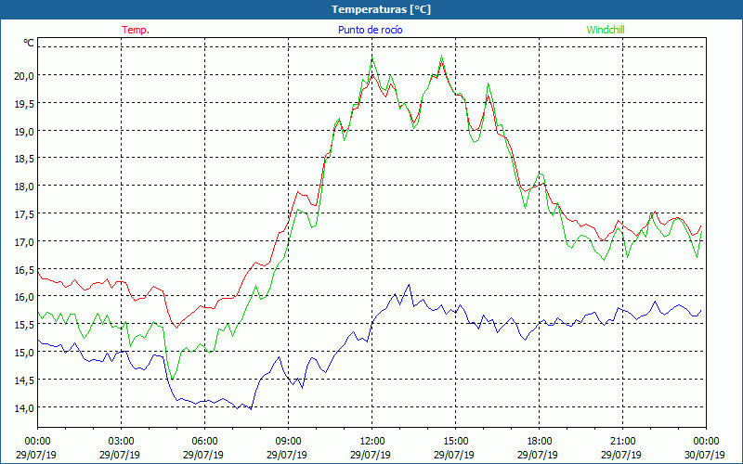743x464 pixels.
Task: Click the 'Temperaturas [°C]' chart title
Action: [381, 9]
